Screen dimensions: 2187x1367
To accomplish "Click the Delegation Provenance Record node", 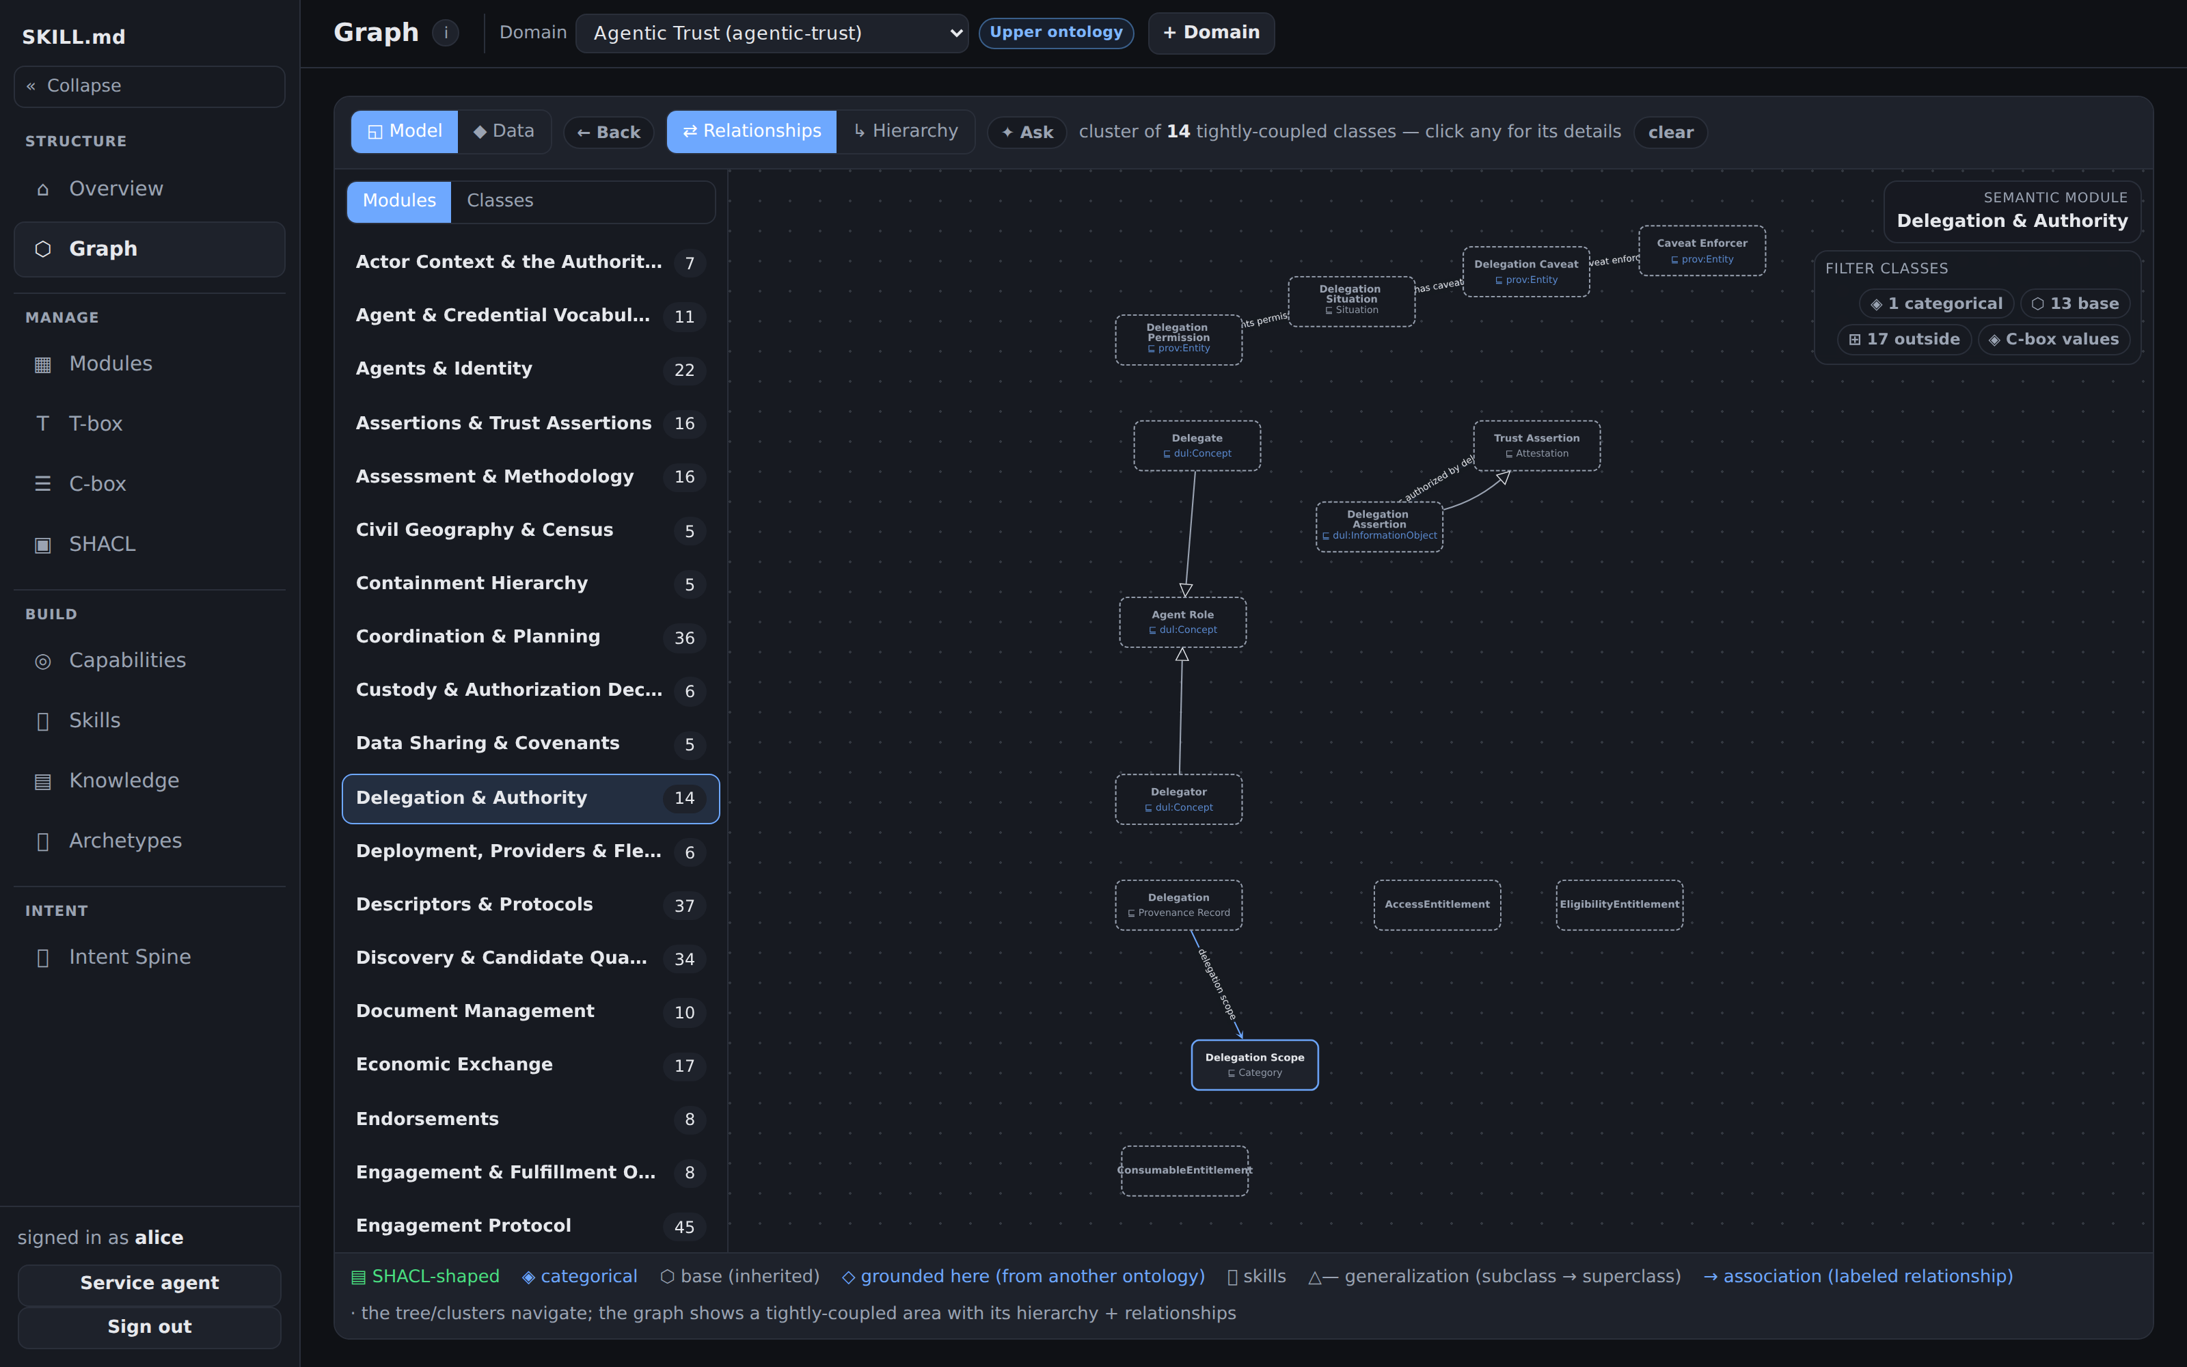I will point(1178,905).
